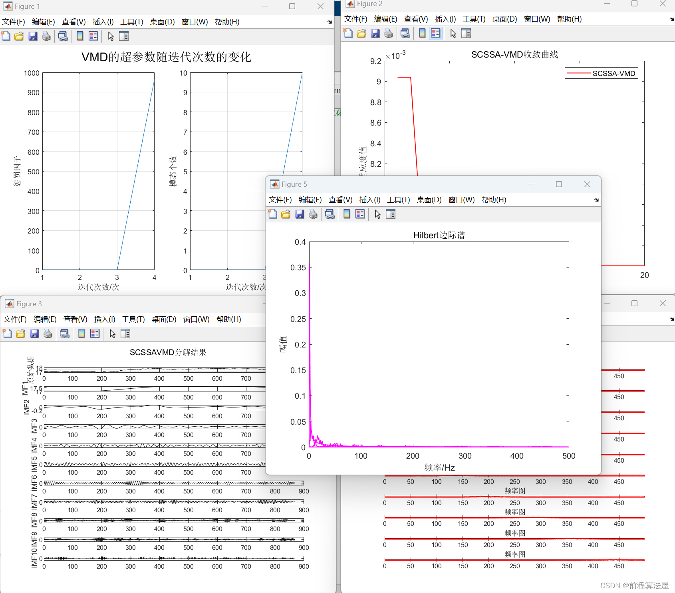This screenshot has width=675, height=593.
Task: Select Edit Plot arrow in Figure 2 toolbar
Action: click(x=453, y=34)
